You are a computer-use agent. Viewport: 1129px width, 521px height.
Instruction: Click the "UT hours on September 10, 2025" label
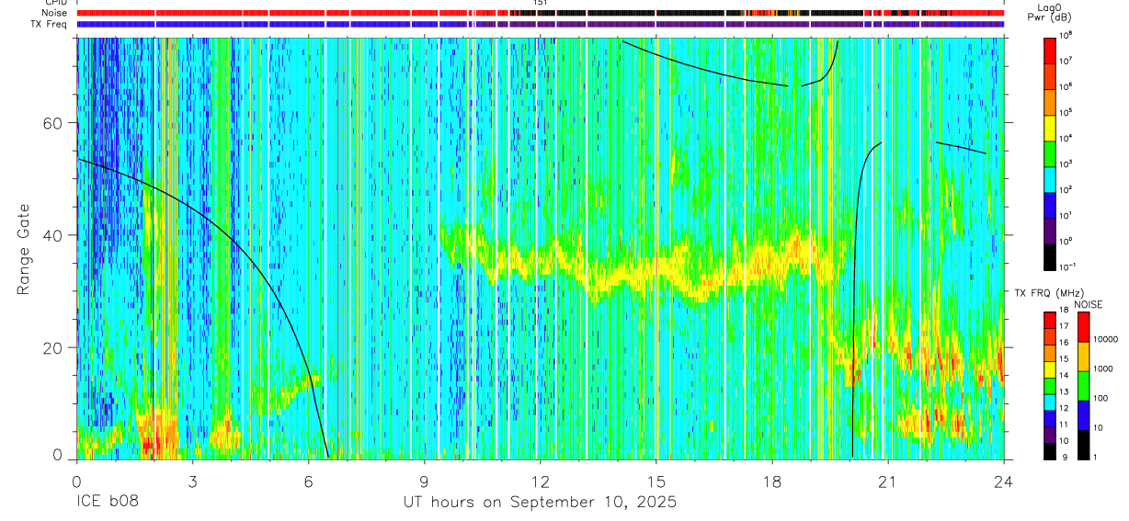click(540, 503)
